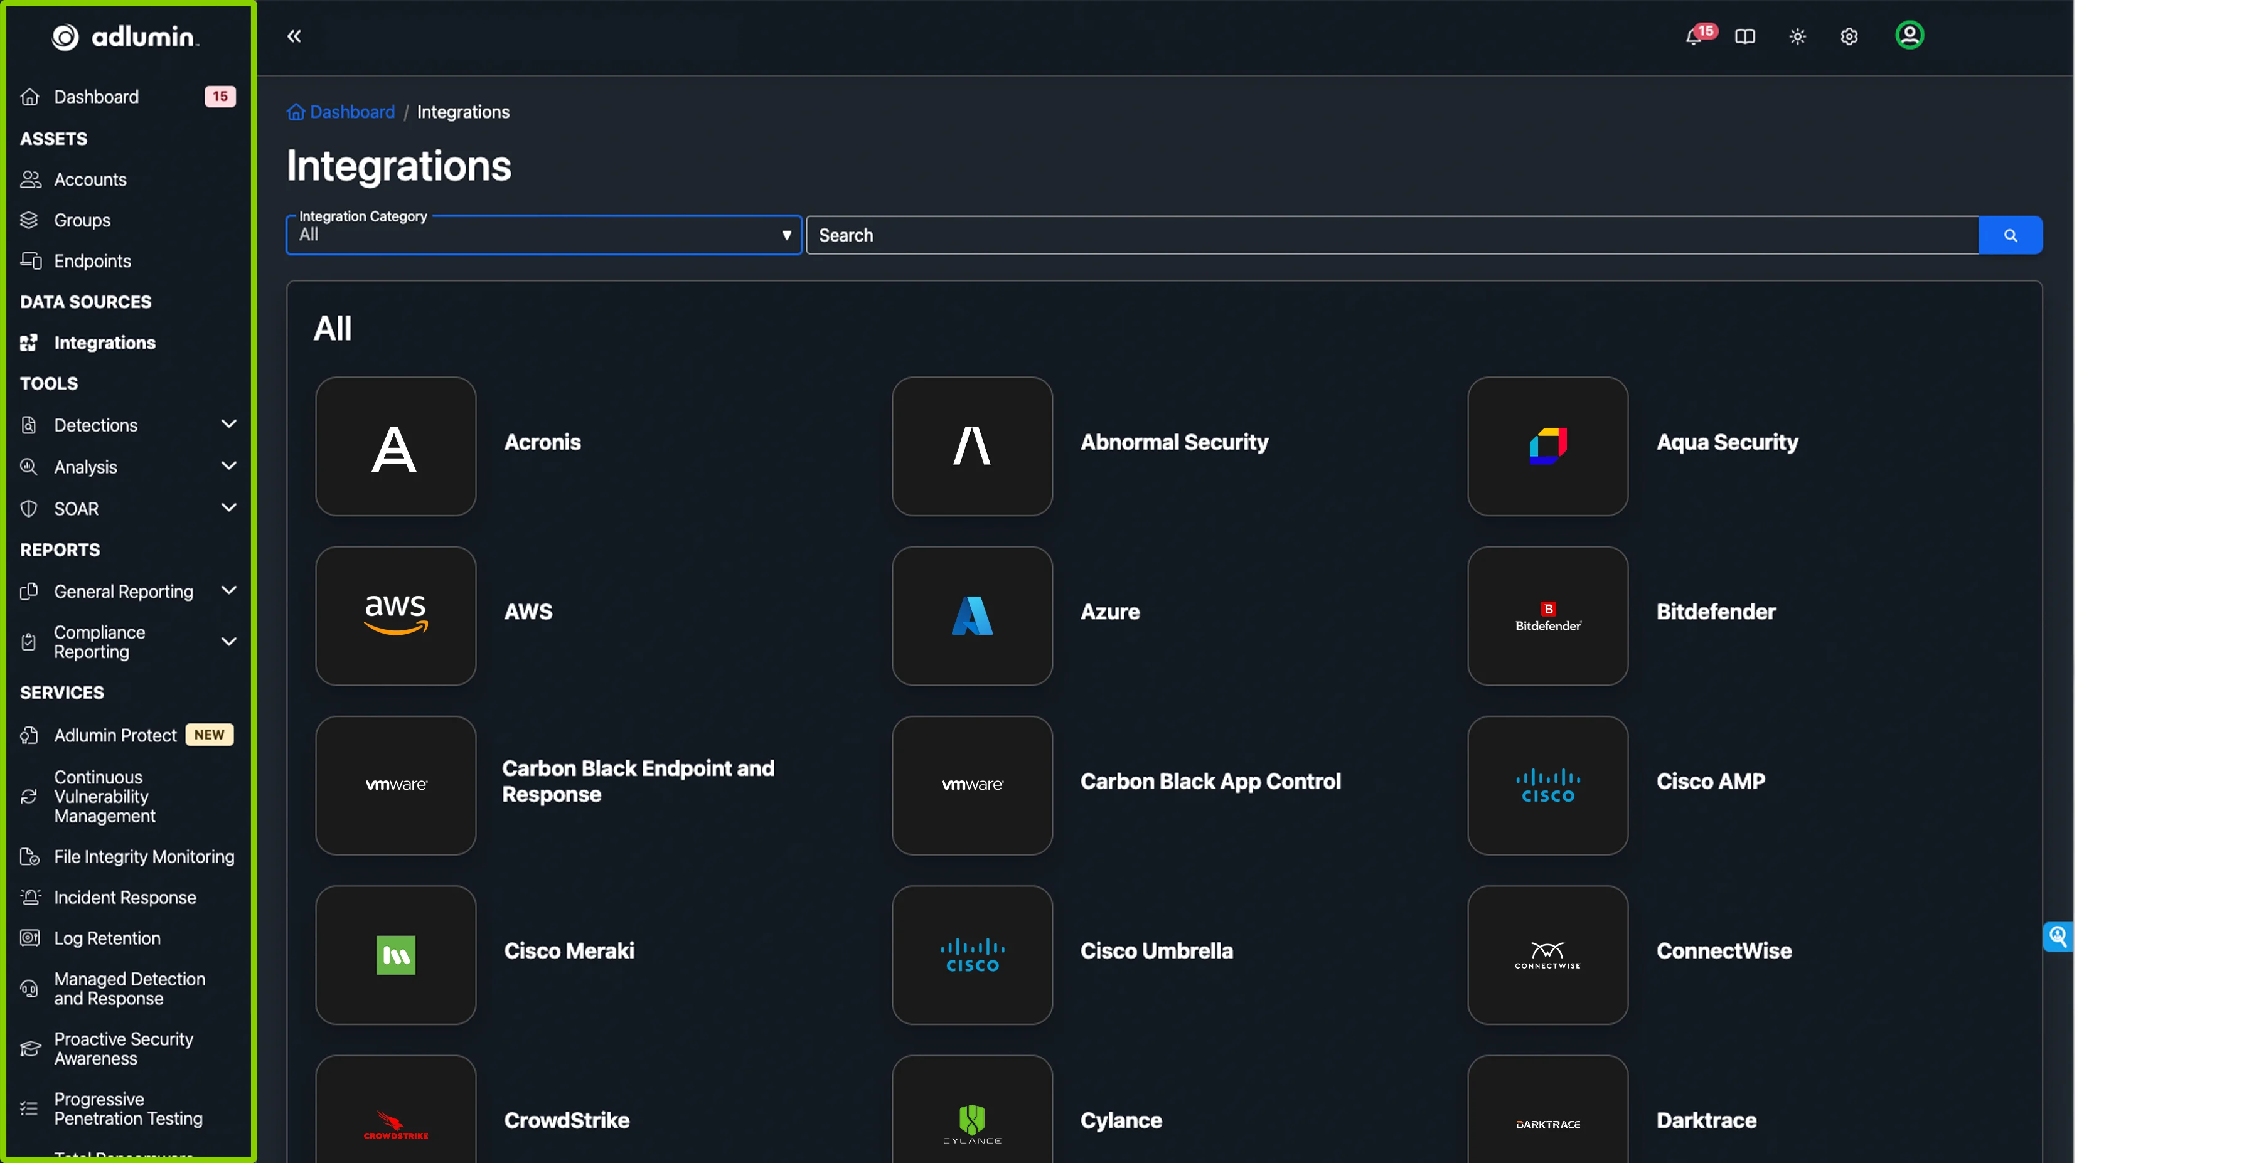This screenshot has width=2249, height=1163.
Task: Open the Azure logo tile
Action: coord(972,615)
